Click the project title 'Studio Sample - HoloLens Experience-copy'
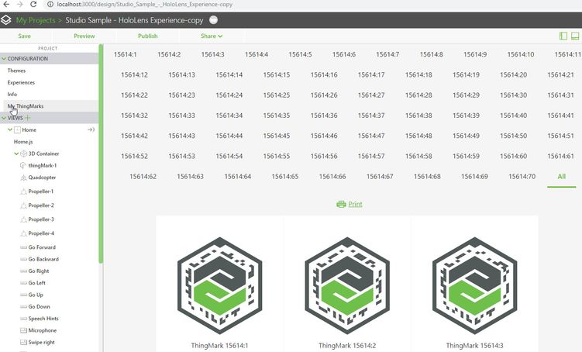 point(134,20)
